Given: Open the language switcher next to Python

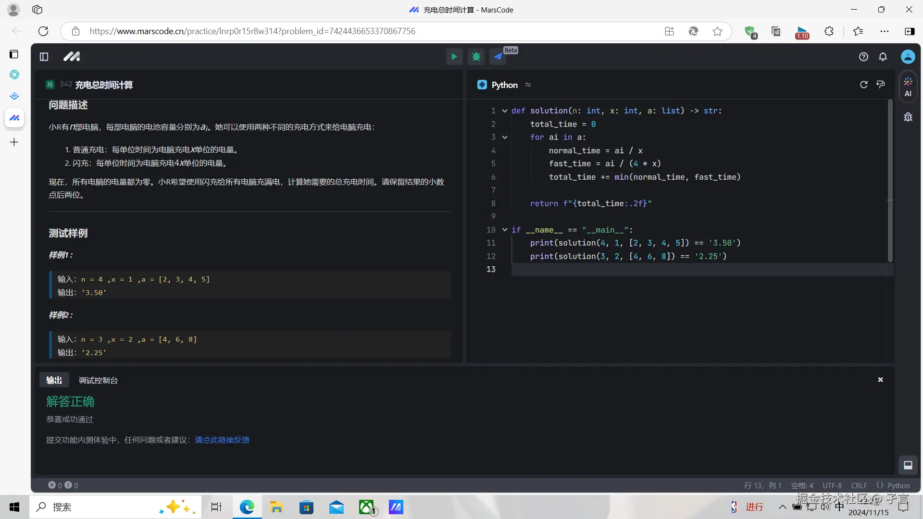Looking at the screenshot, I should (528, 85).
